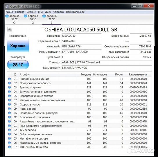Open the Справка menu
The image size is (158, 157).
pos(58,12)
